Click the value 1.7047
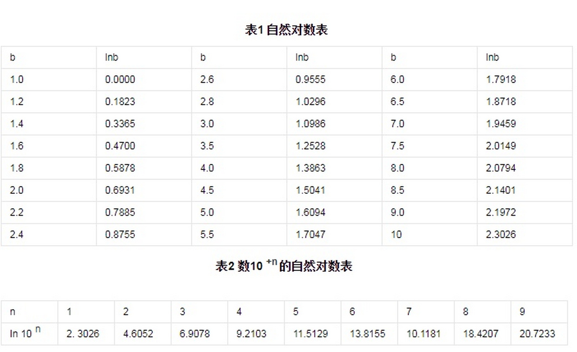The image size is (577, 352). tap(311, 235)
